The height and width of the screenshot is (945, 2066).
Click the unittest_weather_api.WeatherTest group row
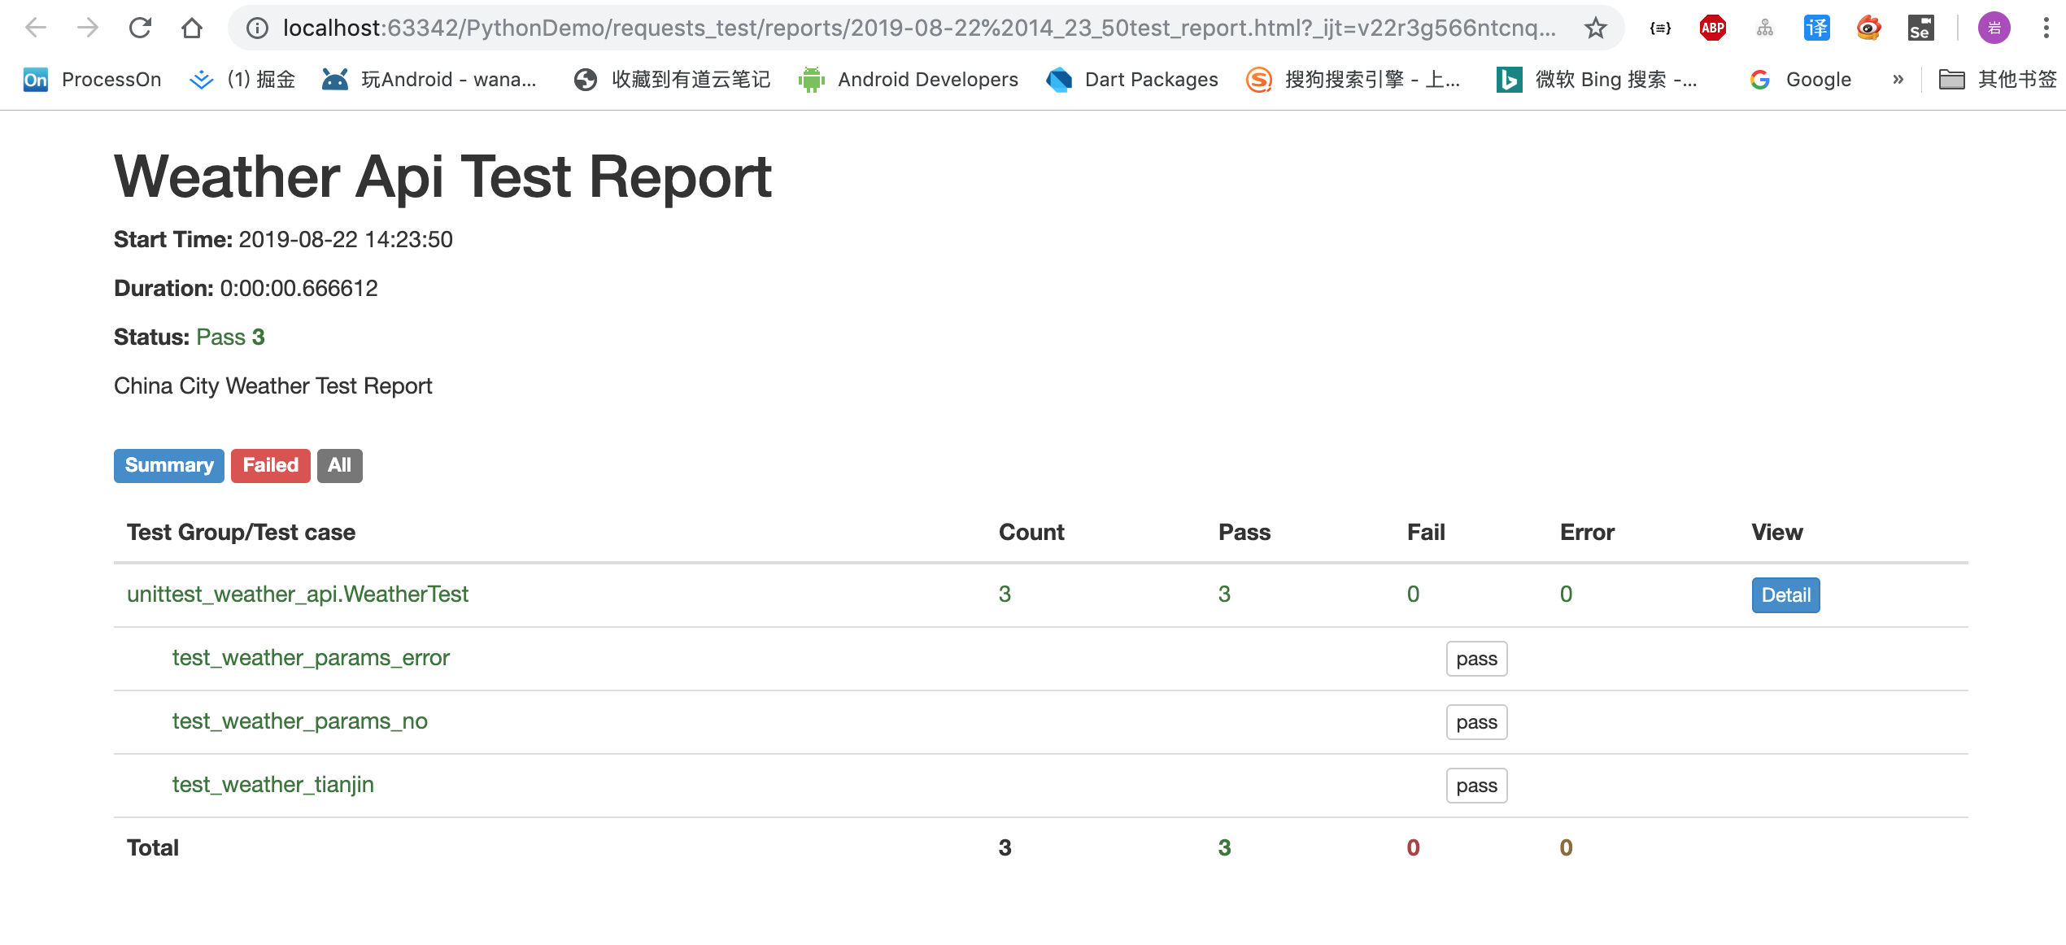point(298,594)
